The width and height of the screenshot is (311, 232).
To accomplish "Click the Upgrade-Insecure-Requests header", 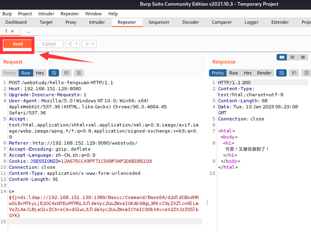I will pos(48,95).
